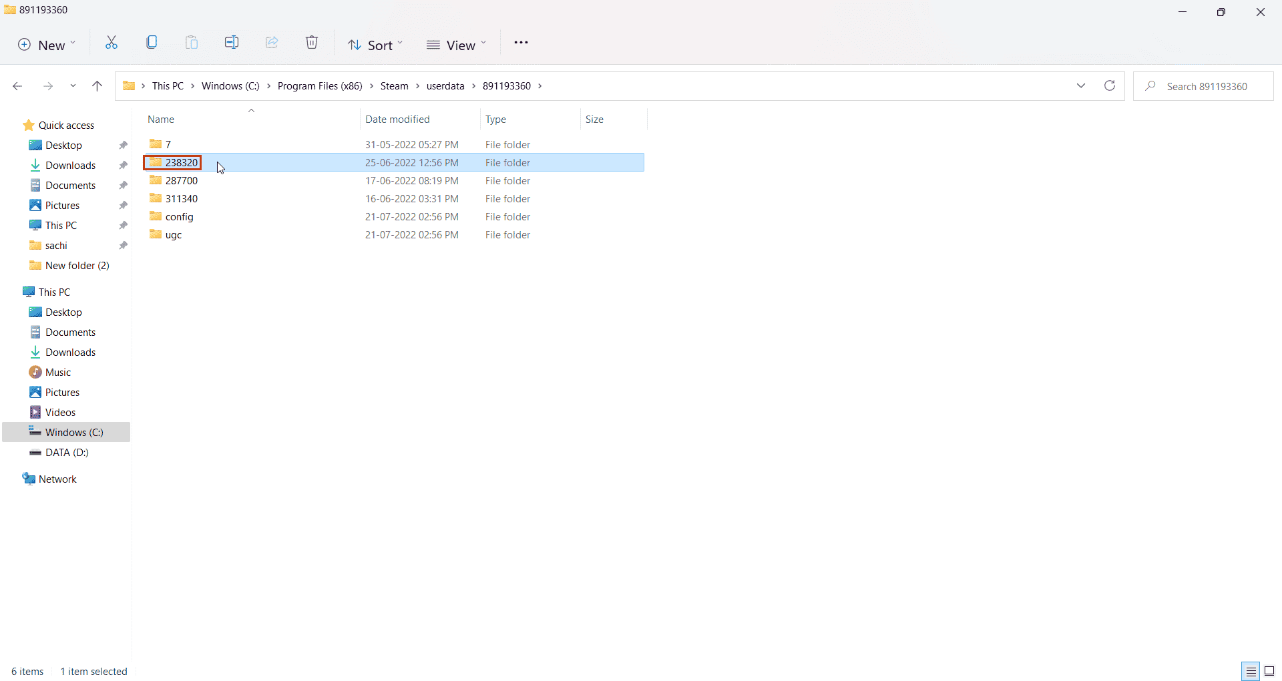Viewport: 1282px width, 681px height.
Task: Select the ugc folder icon
Action: click(156, 234)
